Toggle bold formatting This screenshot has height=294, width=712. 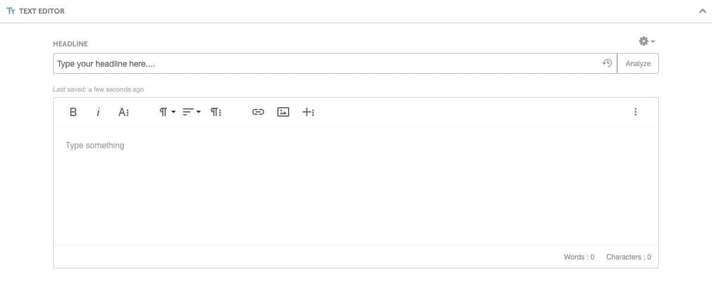pyautogui.click(x=73, y=112)
